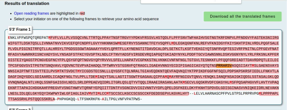The width and height of the screenshot is (287, 110).
Task: Select red M before ESEFRVYSSANNCT
Action: click(119, 43)
